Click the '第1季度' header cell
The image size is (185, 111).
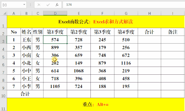coord(55,32)
